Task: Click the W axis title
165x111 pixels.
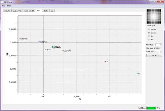Action: tap(7, 54)
